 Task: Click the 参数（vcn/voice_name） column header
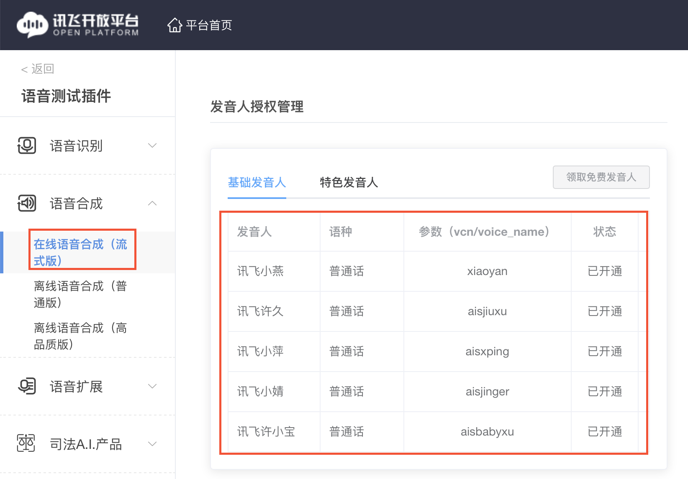coord(487,232)
